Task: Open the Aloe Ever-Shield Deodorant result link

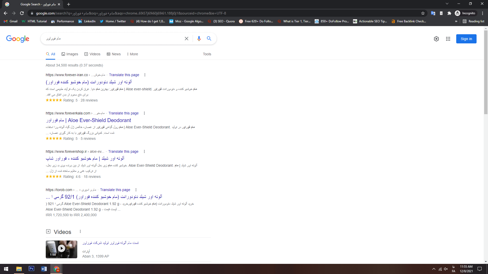Action: (x=88, y=120)
